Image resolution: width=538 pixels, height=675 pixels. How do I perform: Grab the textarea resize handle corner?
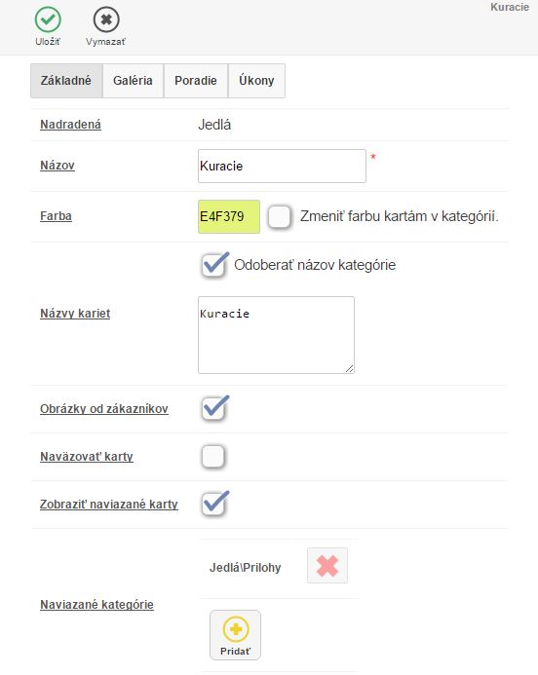(350, 368)
